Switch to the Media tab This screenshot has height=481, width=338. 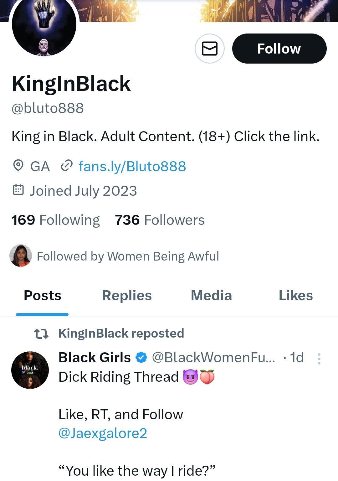(x=211, y=296)
